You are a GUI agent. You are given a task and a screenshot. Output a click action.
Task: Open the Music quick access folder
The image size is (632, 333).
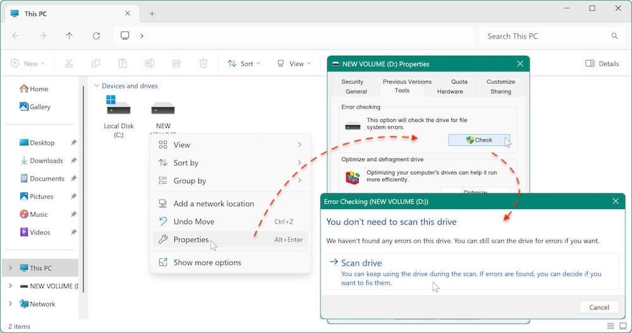pos(33,214)
